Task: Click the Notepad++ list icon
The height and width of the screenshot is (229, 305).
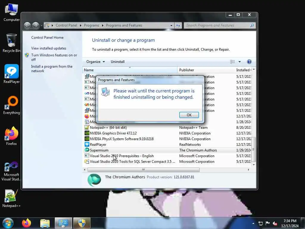Action: (87, 127)
